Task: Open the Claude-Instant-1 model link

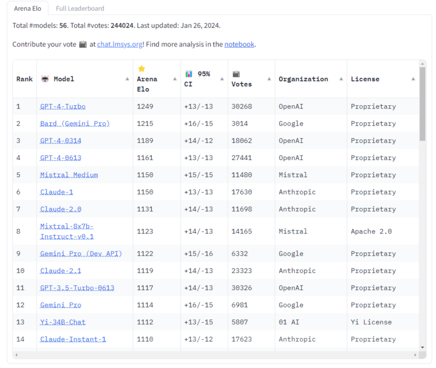Action: (x=73, y=339)
